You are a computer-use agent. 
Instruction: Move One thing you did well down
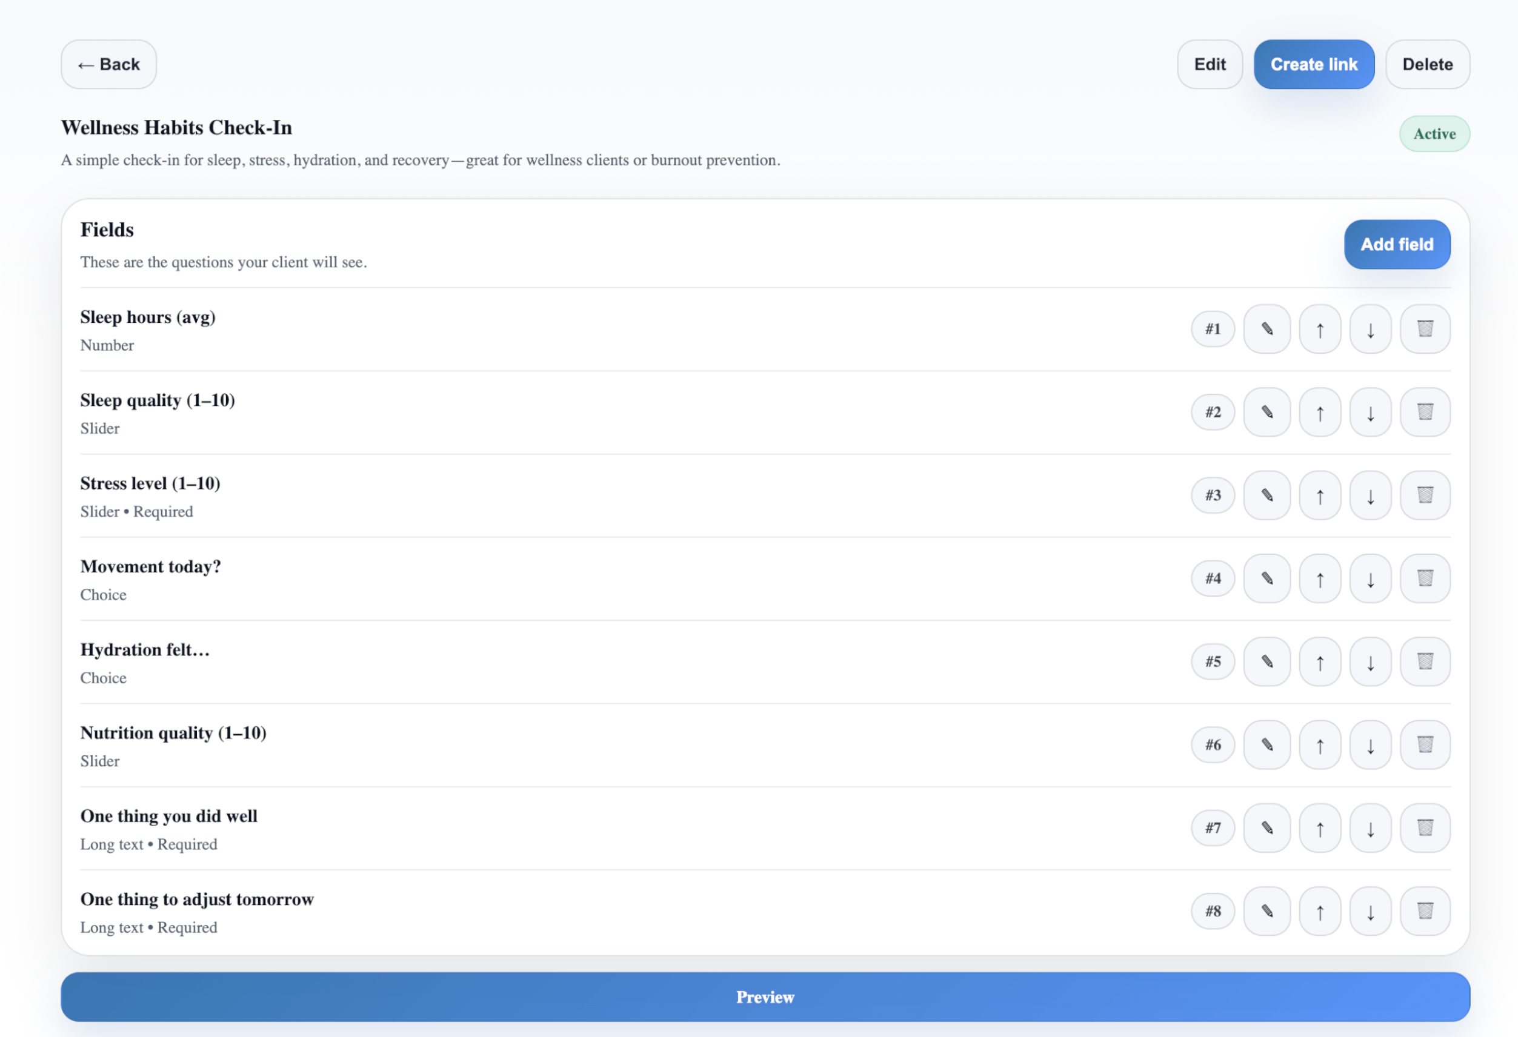[x=1370, y=827]
